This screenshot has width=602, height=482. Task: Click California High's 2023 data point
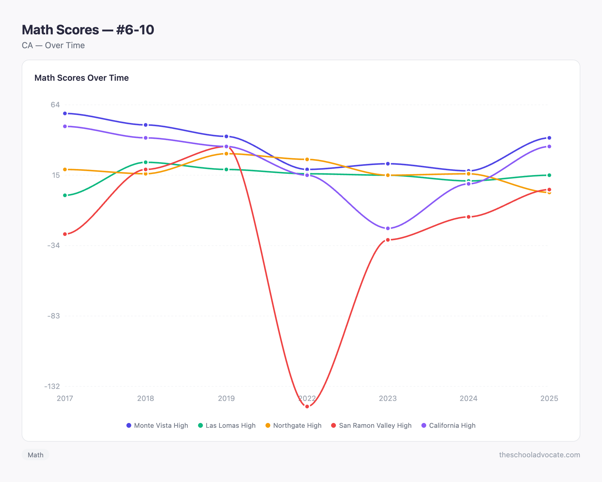tap(388, 228)
